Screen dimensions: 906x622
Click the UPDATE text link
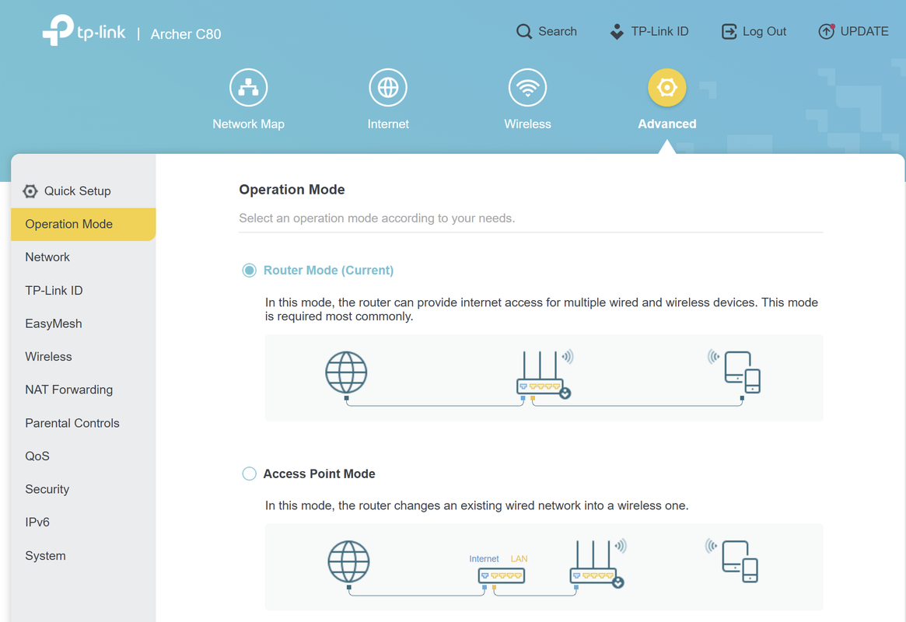point(865,31)
